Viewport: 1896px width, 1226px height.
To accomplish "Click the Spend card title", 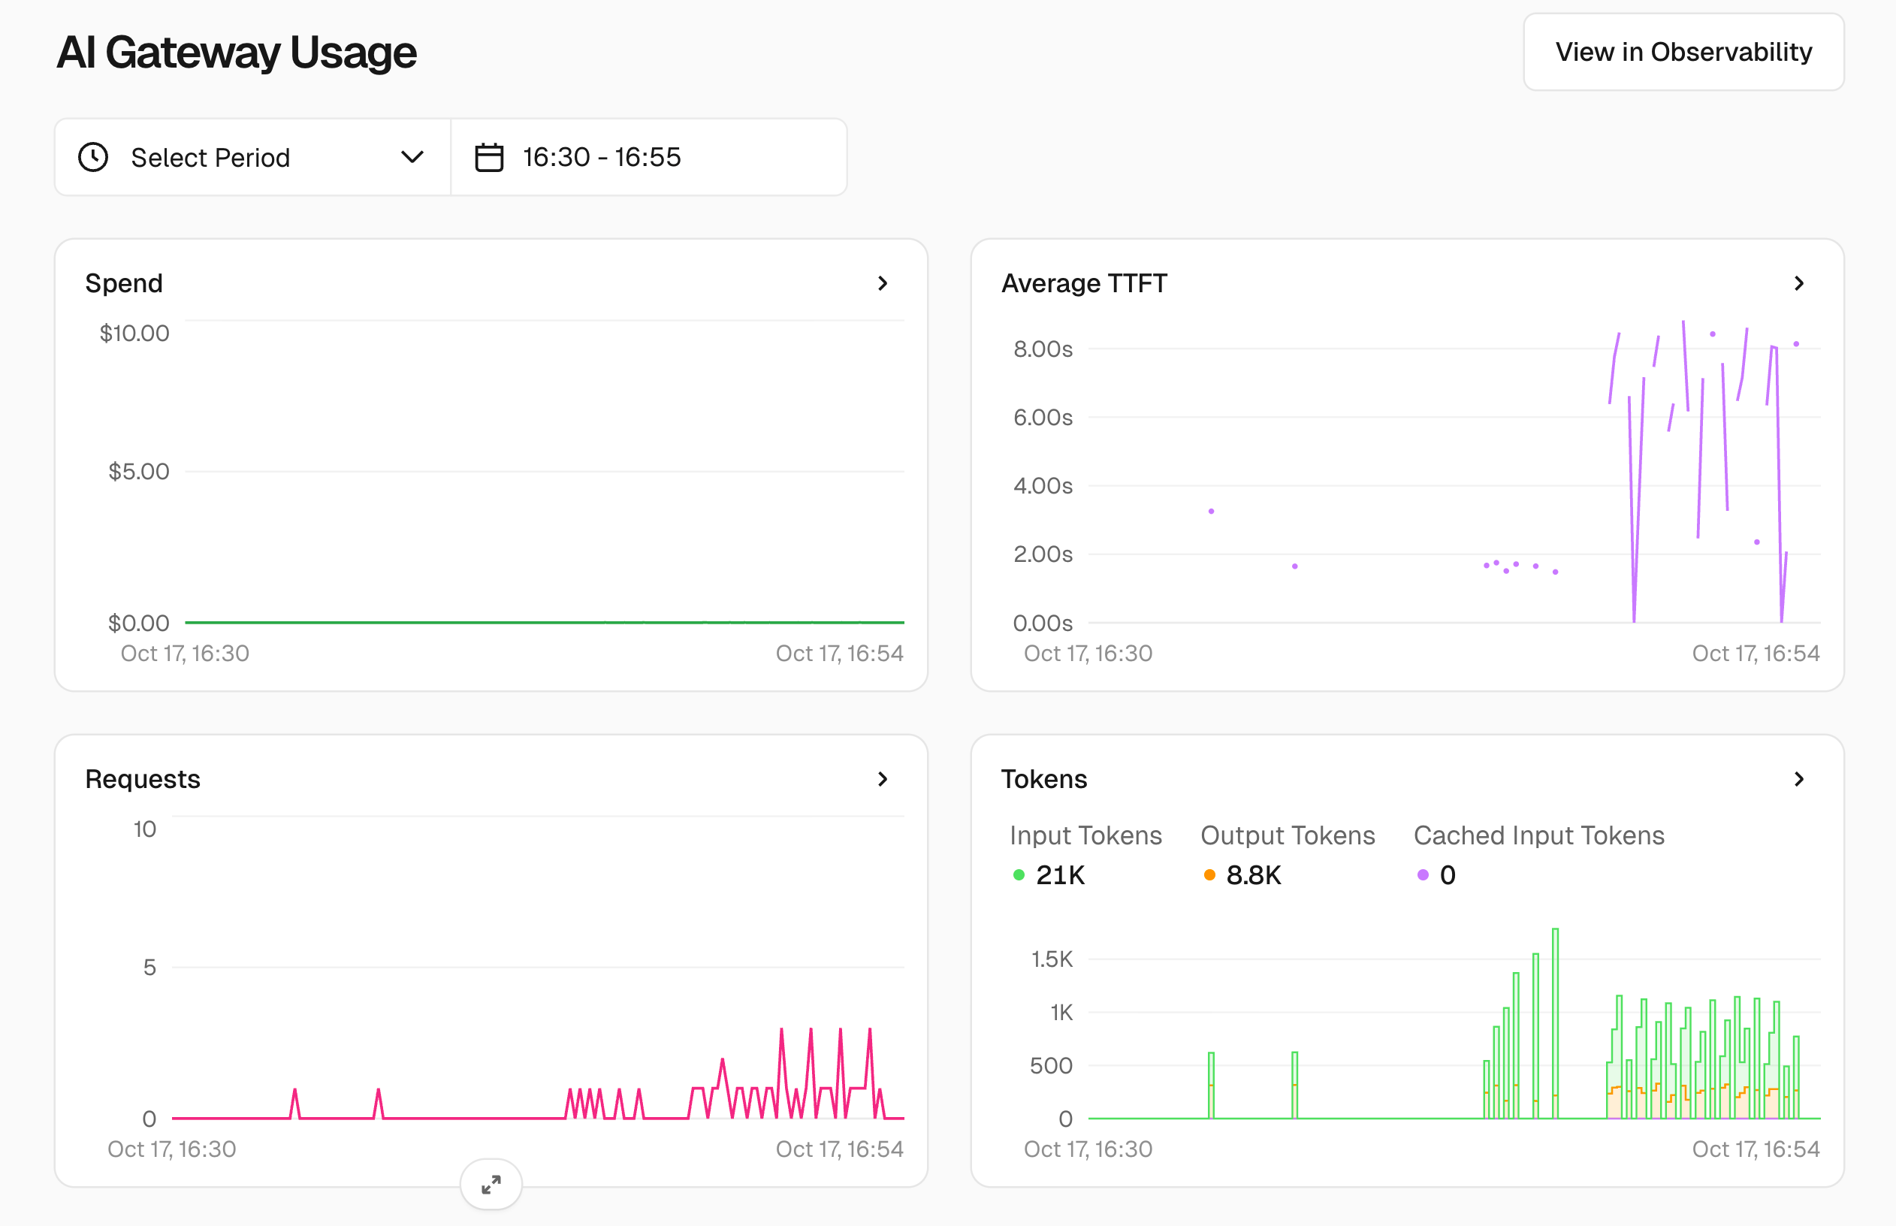I will click(x=124, y=283).
